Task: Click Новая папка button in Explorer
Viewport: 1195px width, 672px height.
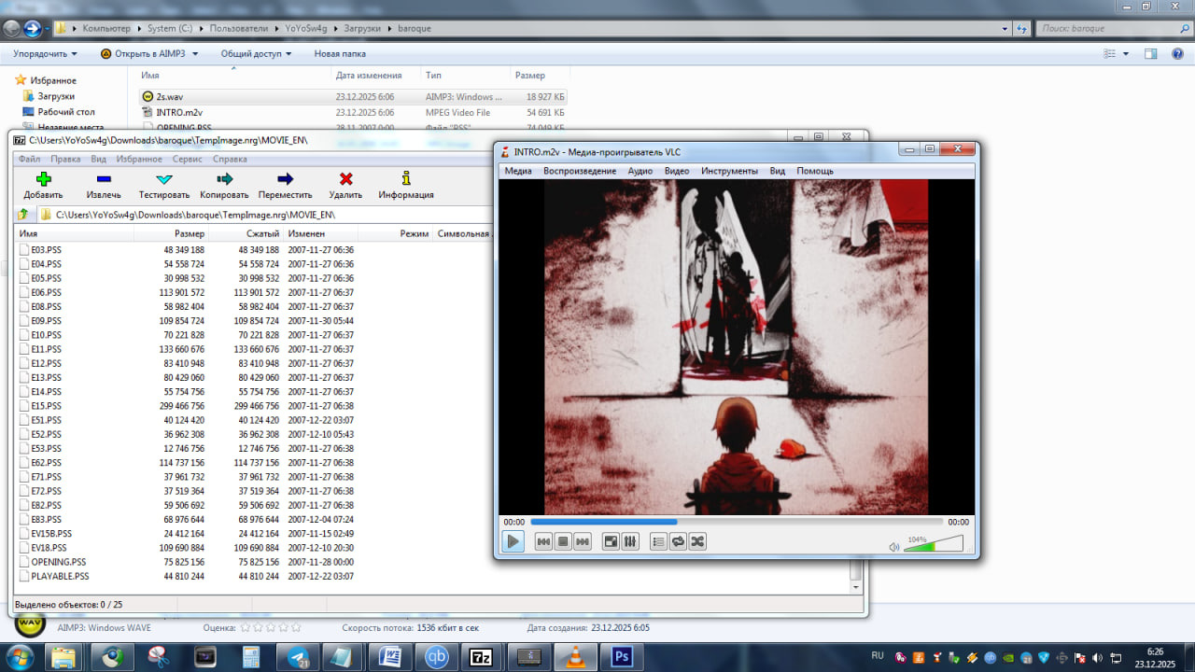Action: tap(340, 54)
